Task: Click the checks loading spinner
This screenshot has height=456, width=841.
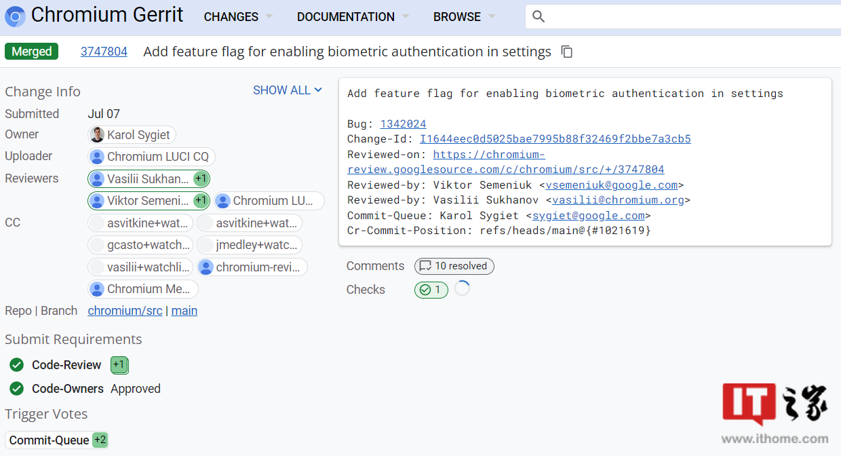Action: (x=462, y=288)
